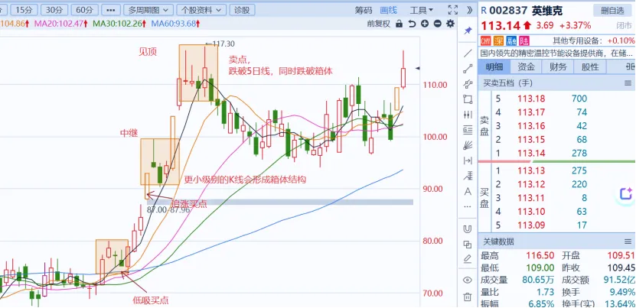Undo chart action with back arrow
This screenshot has width=636, height=308.
pyautogui.click(x=412, y=24)
